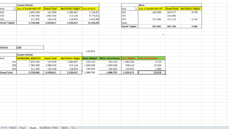The height and width of the screenshot is (129, 229).
Task: Select the Fark_Amortisman cell 1.999
Action: [152, 69]
